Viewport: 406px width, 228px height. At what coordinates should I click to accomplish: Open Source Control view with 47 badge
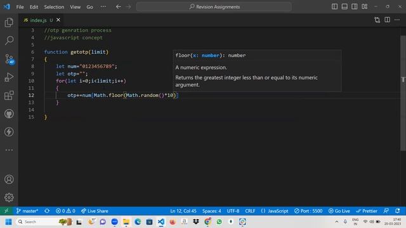(10, 59)
